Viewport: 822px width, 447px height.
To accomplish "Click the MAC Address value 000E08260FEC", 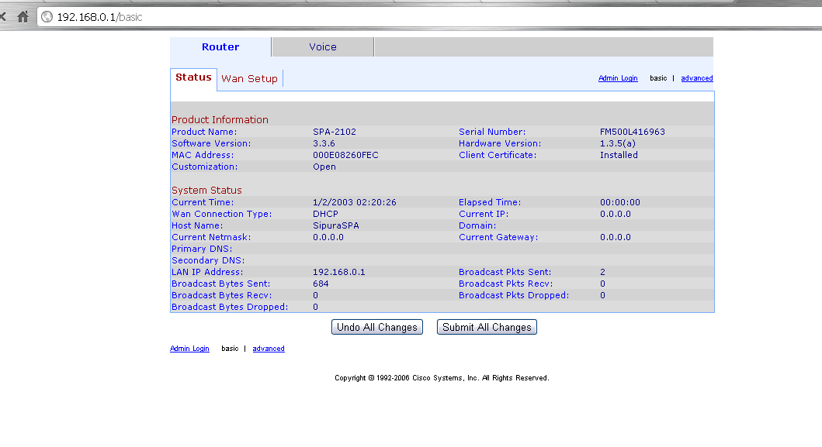I will coord(345,155).
